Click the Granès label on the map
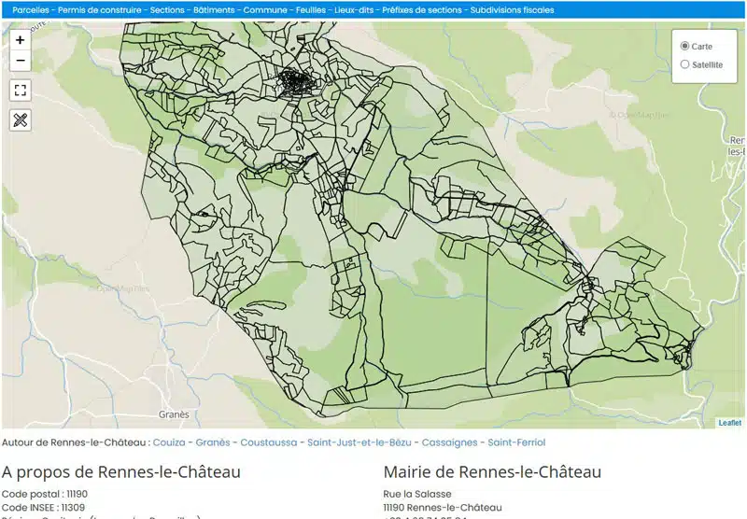Image resolution: width=747 pixels, height=519 pixels. tap(174, 414)
